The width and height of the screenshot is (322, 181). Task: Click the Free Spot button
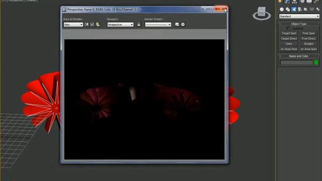click(308, 33)
